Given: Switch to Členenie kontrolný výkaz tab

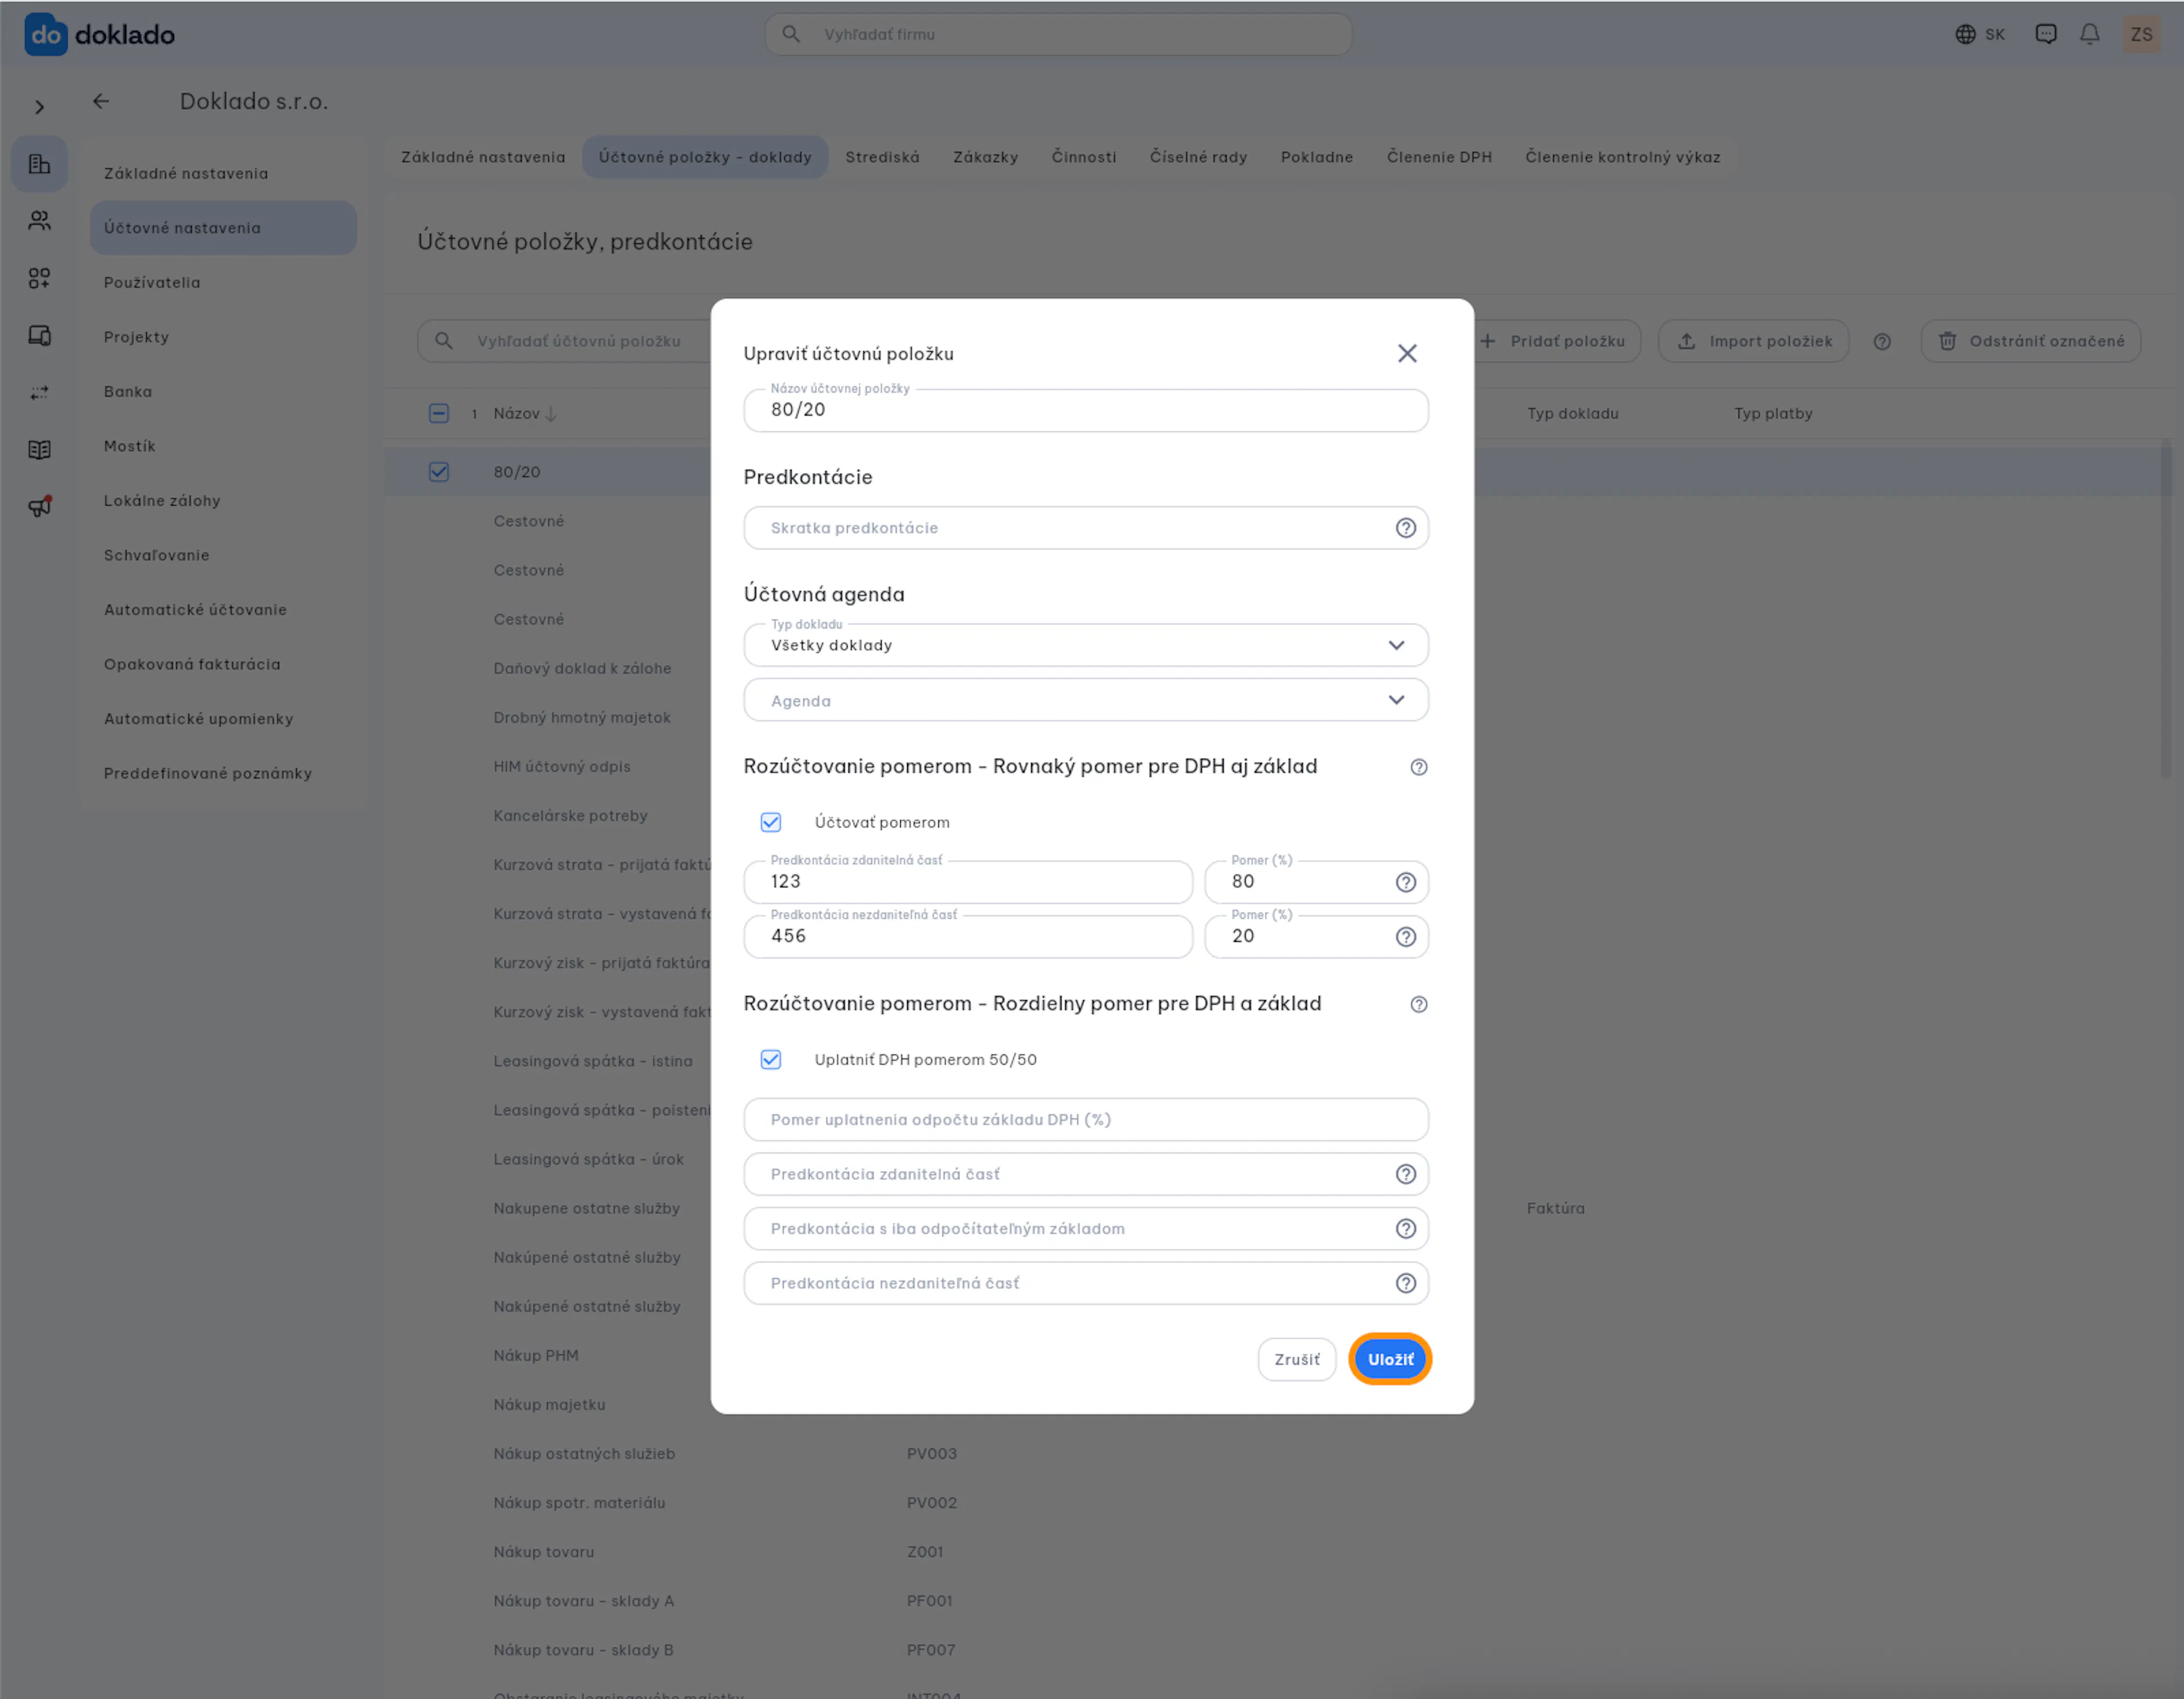Looking at the screenshot, I should 1622,157.
